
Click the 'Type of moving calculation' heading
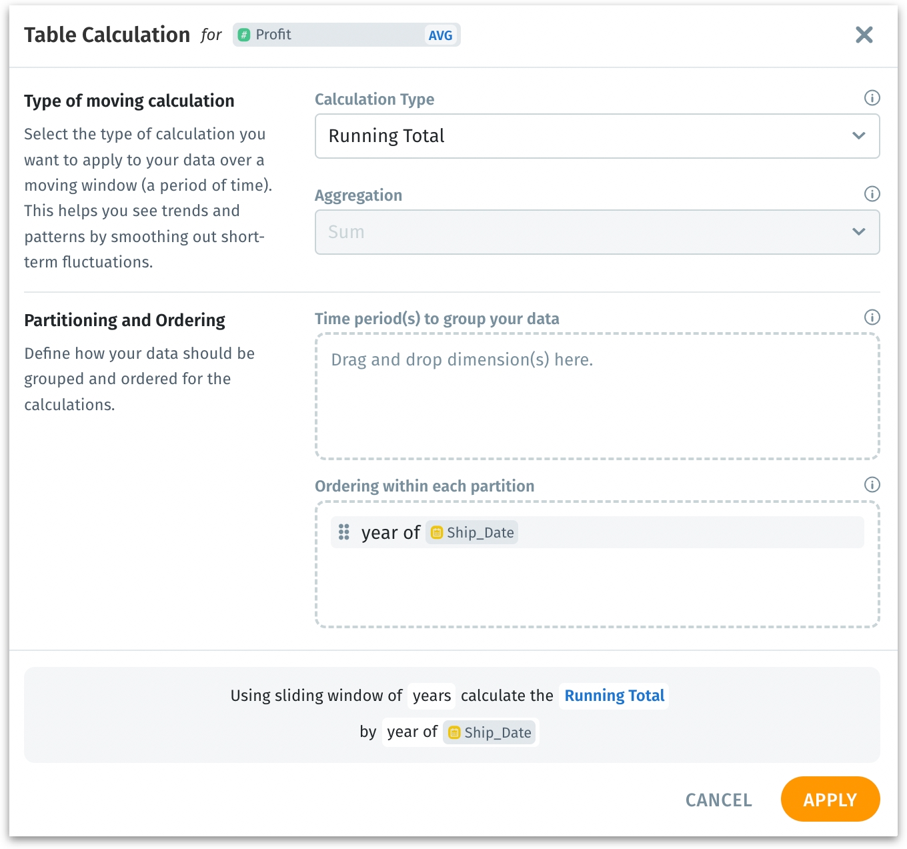pos(129,101)
